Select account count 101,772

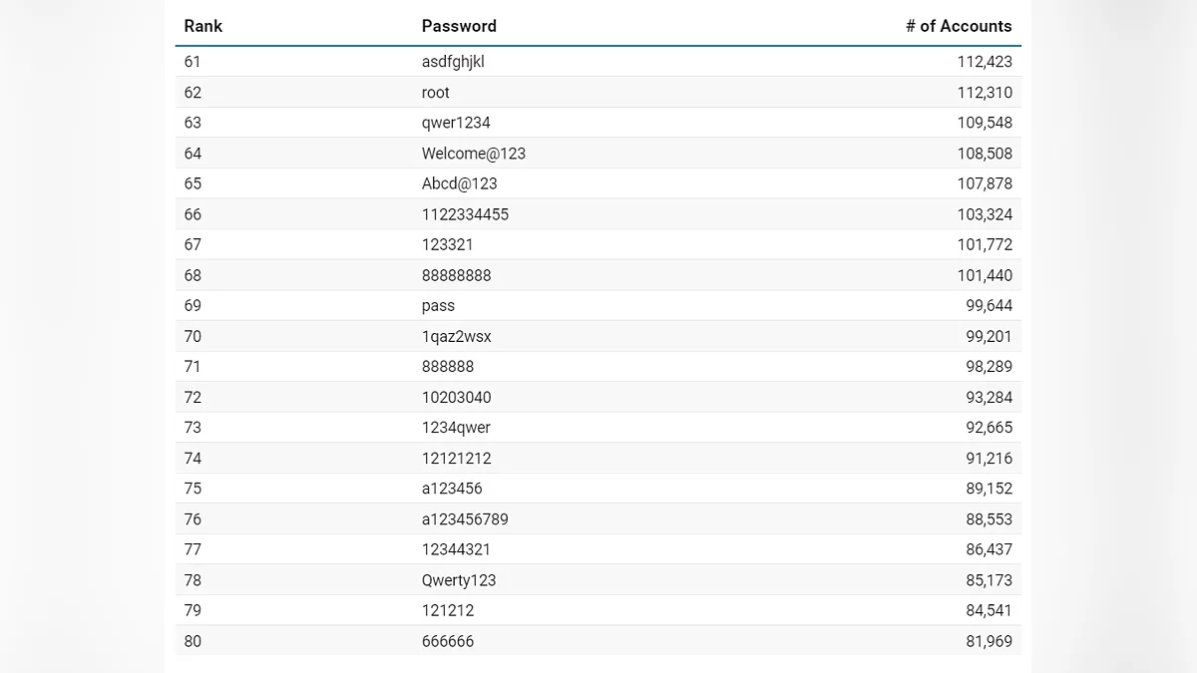[x=983, y=244]
